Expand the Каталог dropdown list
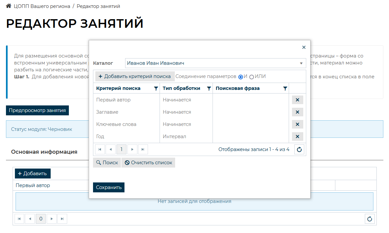The height and width of the screenshot is (233, 389). 301,63
